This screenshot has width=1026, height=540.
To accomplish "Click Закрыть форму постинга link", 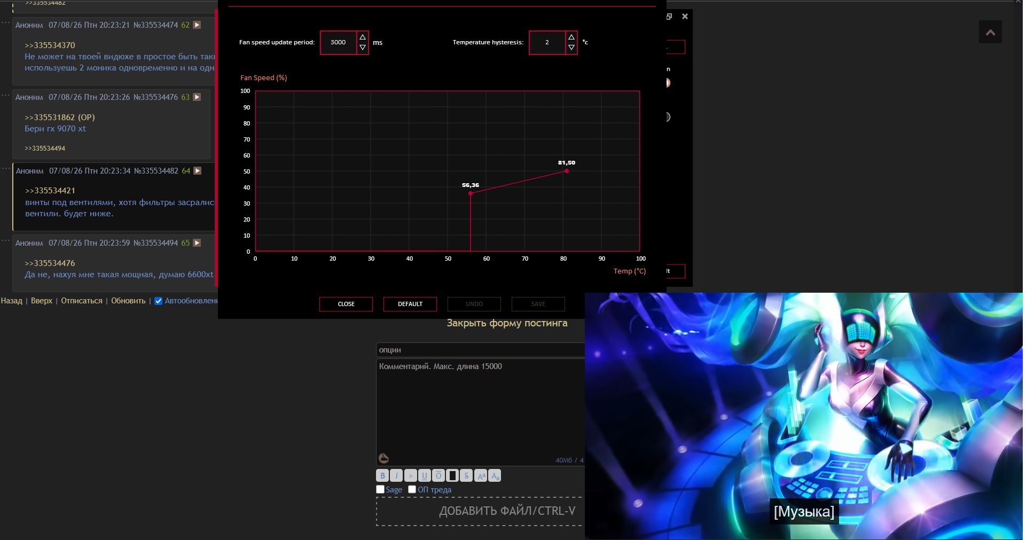I will 507,323.
